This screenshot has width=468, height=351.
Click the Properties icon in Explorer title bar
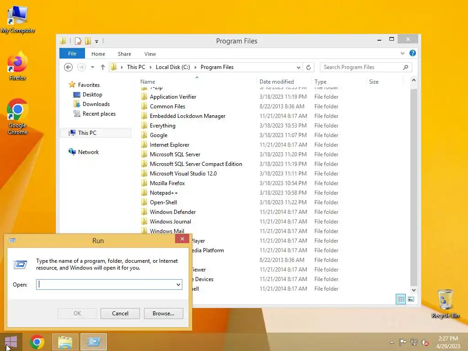[78, 41]
